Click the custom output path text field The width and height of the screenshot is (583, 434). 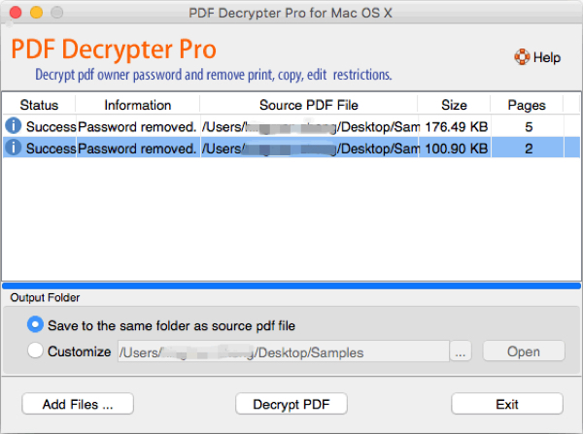coord(284,351)
